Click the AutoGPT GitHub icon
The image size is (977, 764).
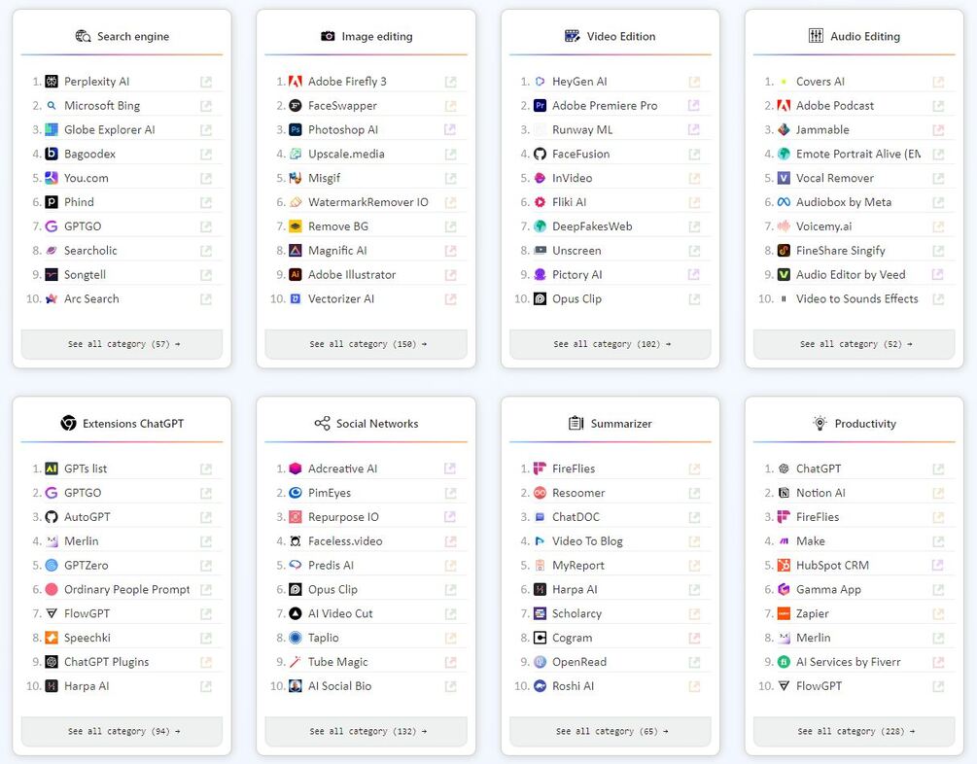(52, 517)
